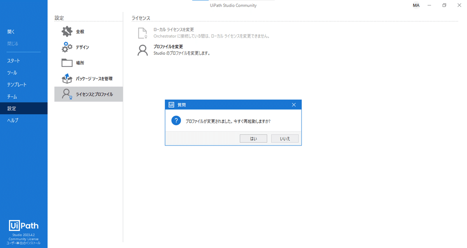Click the ライセンス section heading
The height and width of the screenshot is (248, 467).
(x=141, y=18)
